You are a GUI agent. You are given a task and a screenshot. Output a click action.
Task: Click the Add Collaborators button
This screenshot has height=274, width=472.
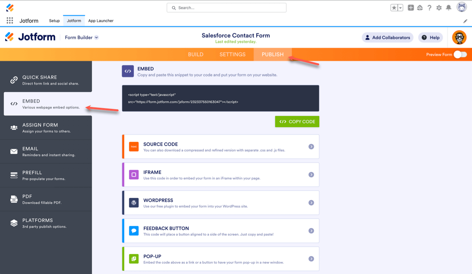387,38
